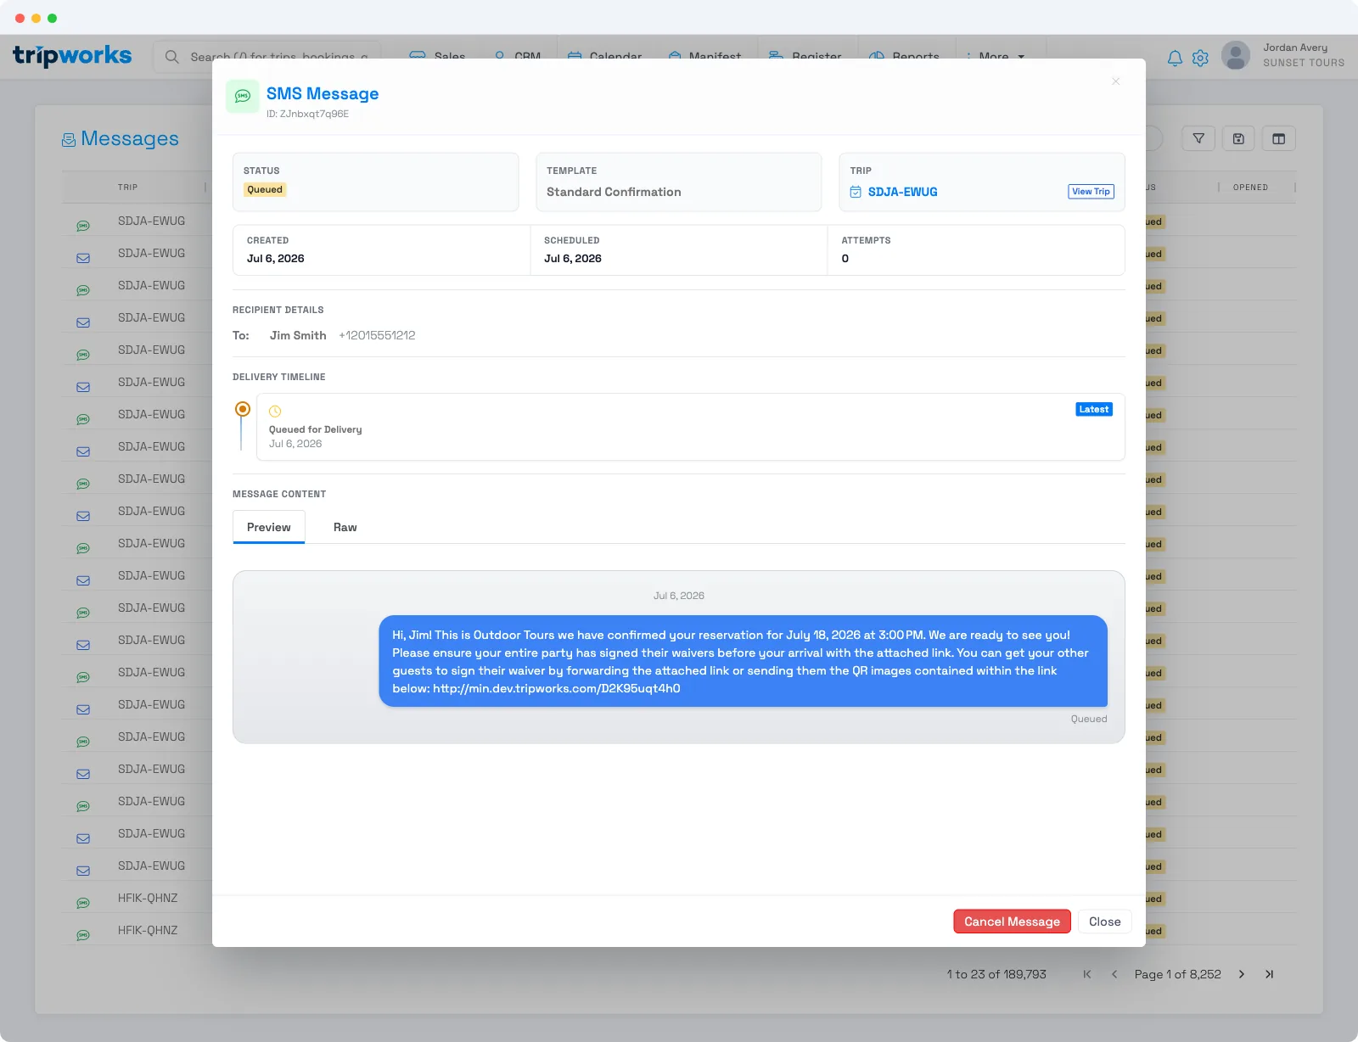Click the first HFIK-QHNZ trip cell
Screen dimensions: 1358x1042
pos(148,898)
